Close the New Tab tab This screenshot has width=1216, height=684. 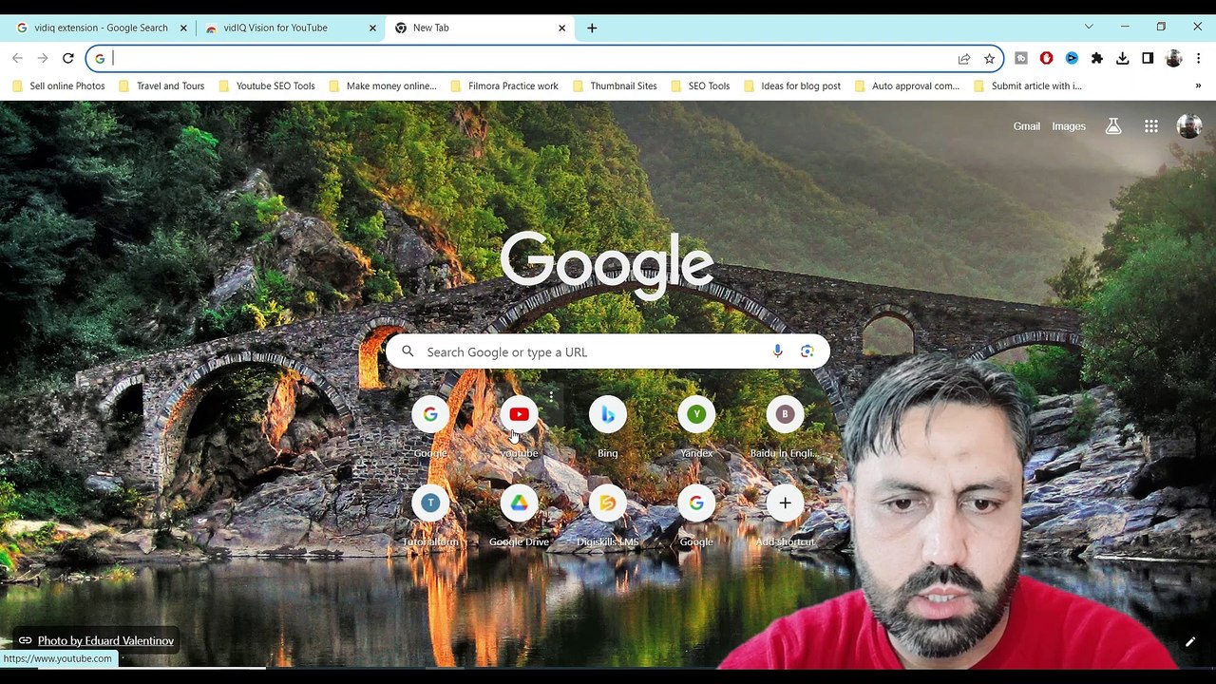click(561, 28)
